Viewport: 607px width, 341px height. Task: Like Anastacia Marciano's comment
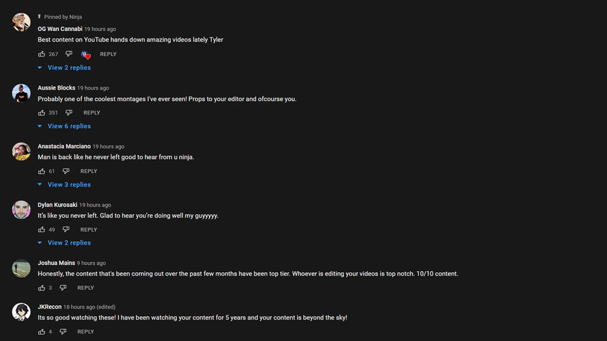coord(42,171)
